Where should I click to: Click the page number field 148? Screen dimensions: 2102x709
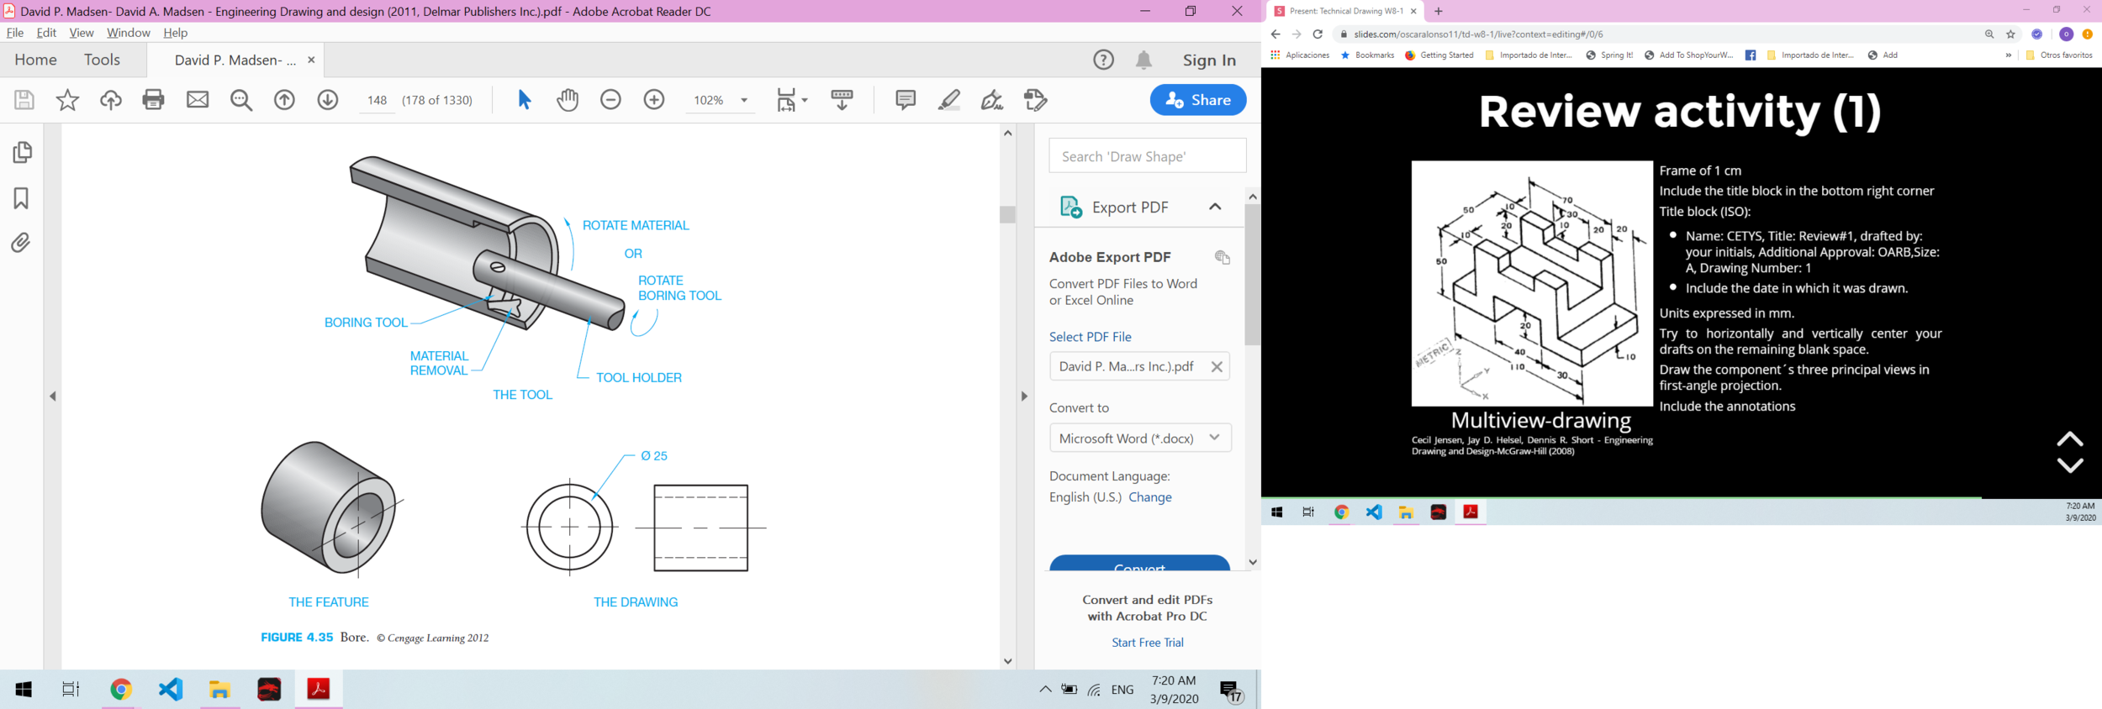coord(378,100)
